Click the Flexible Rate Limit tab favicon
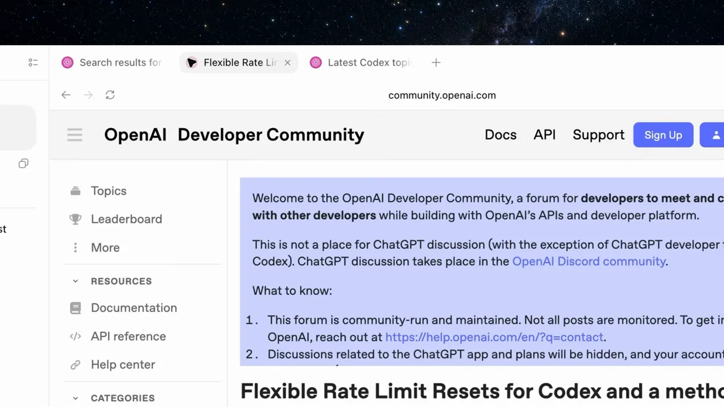This screenshot has width=724, height=407. (x=192, y=63)
